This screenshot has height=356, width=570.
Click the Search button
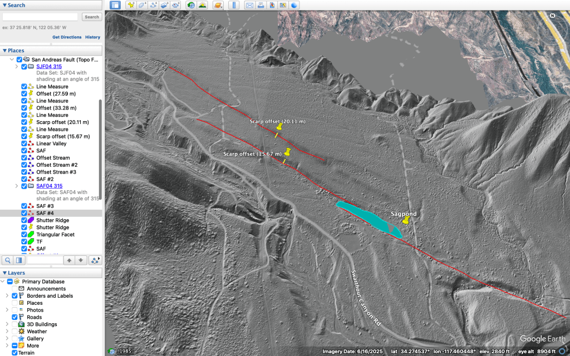point(91,17)
